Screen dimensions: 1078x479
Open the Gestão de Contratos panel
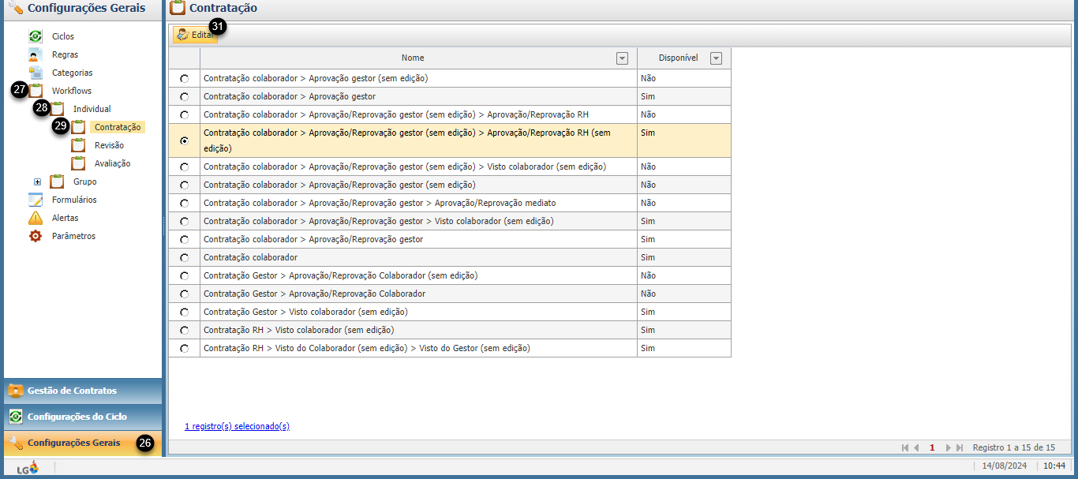click(x=83, y=391)
